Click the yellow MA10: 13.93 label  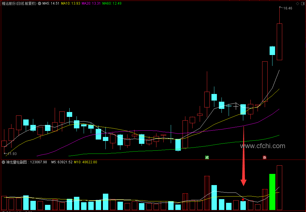pyautogui.click(x=70, y=3)
